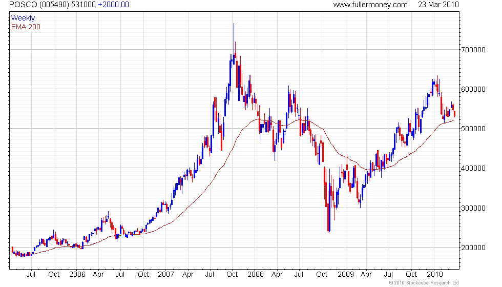Click the 700000 y-axis label
Image resolution: width=502 pixels, height=287 pixels.
click(473, 50)
